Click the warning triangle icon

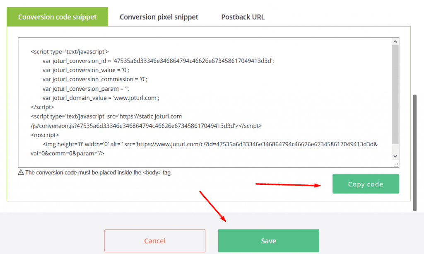[21, 172]
